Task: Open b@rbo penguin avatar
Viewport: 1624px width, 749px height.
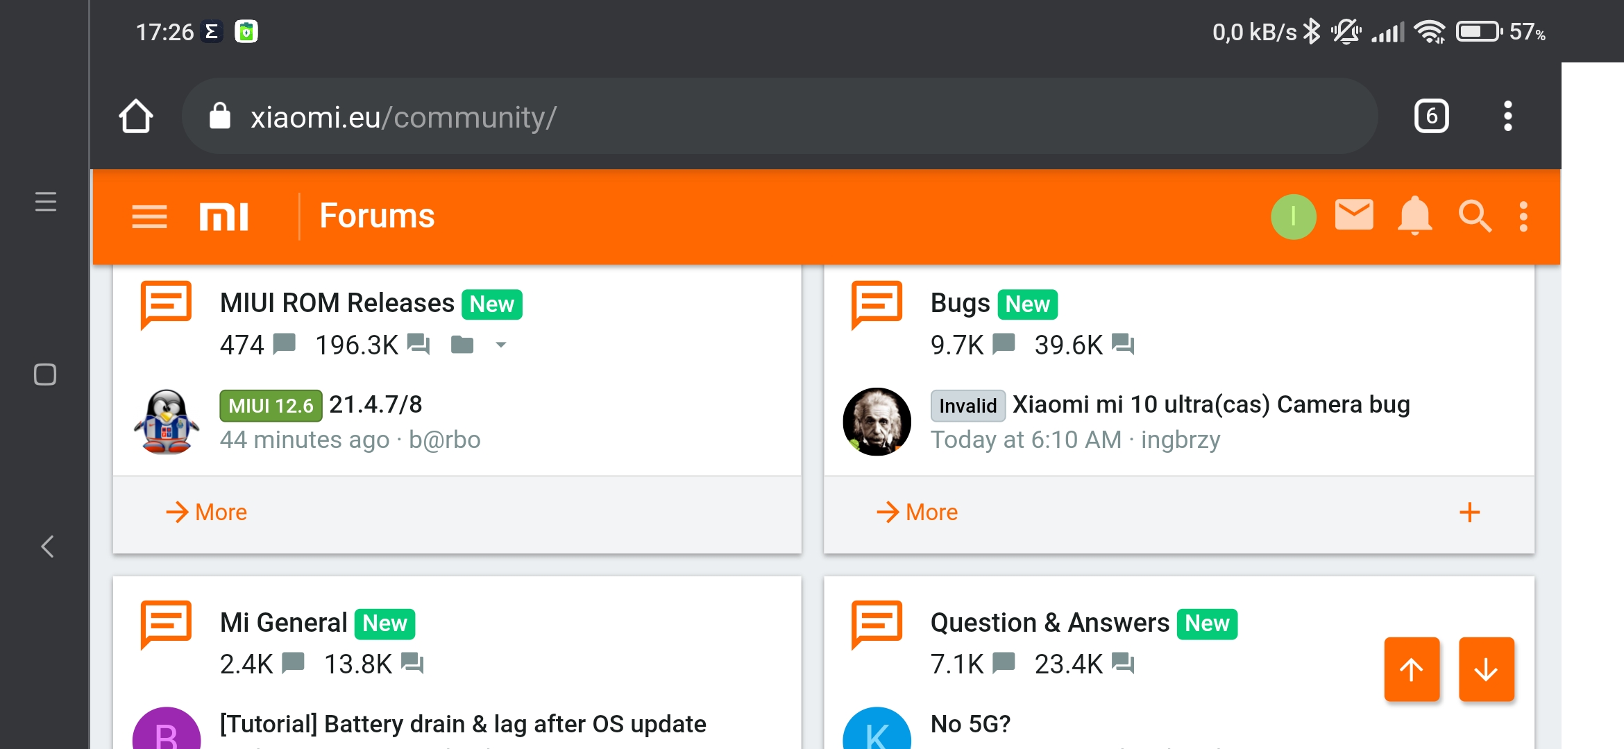Action: click(167, 422)
